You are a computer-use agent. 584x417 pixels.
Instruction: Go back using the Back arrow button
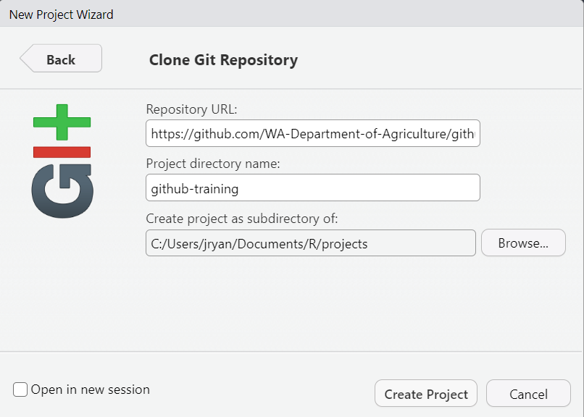(62, 59)
